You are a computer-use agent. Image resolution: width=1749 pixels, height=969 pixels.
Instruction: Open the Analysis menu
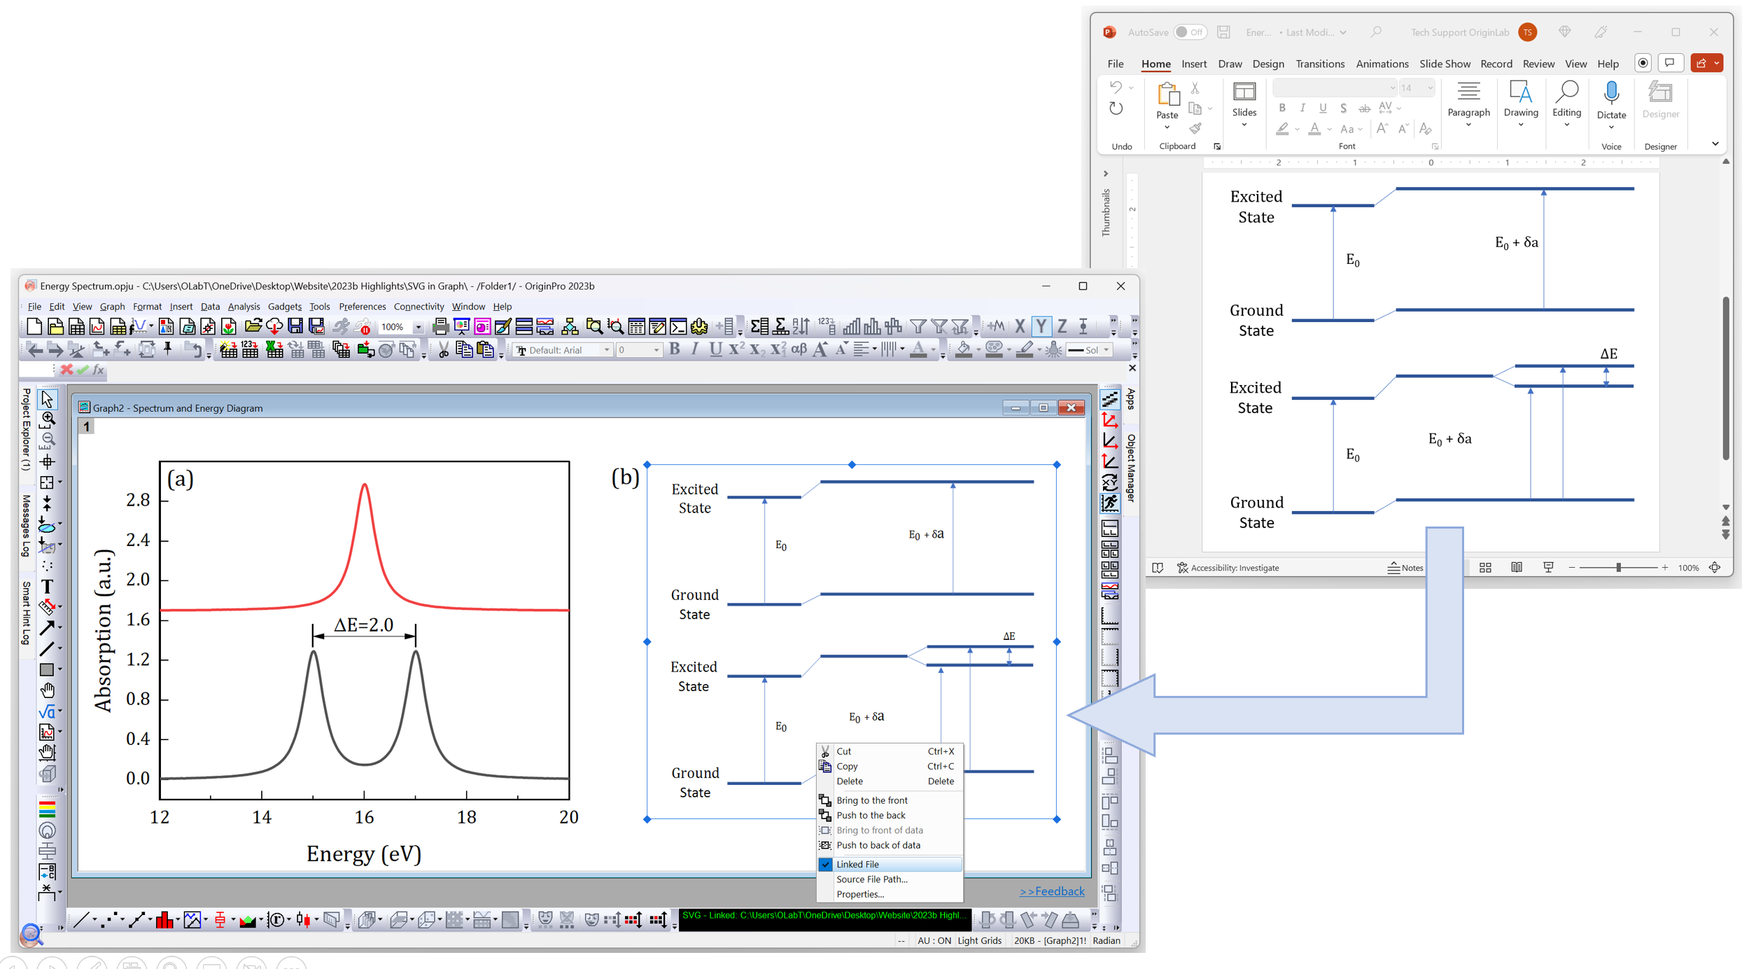(x=244, y=306)
